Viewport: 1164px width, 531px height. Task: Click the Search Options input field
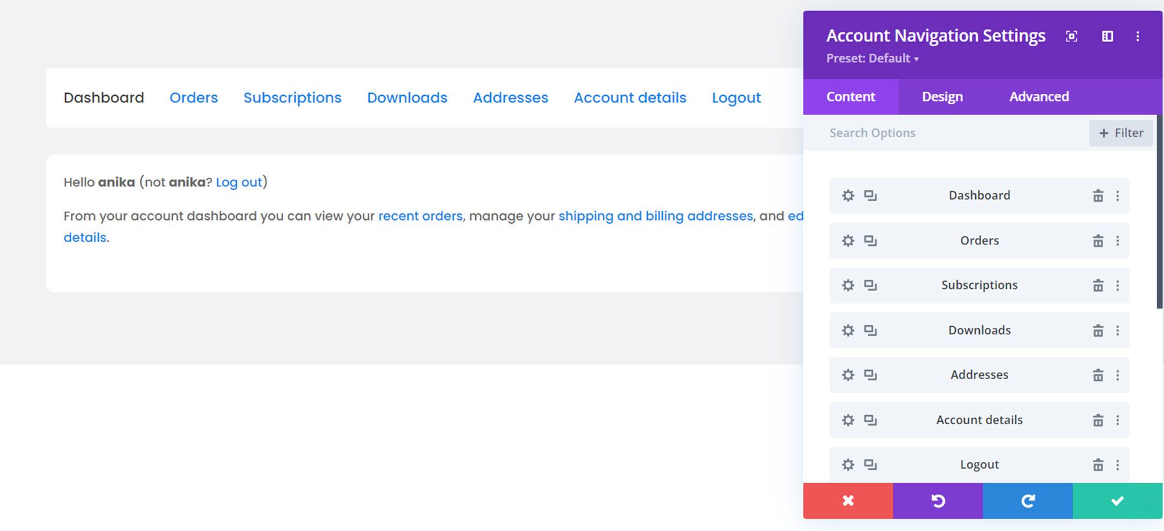944,133
